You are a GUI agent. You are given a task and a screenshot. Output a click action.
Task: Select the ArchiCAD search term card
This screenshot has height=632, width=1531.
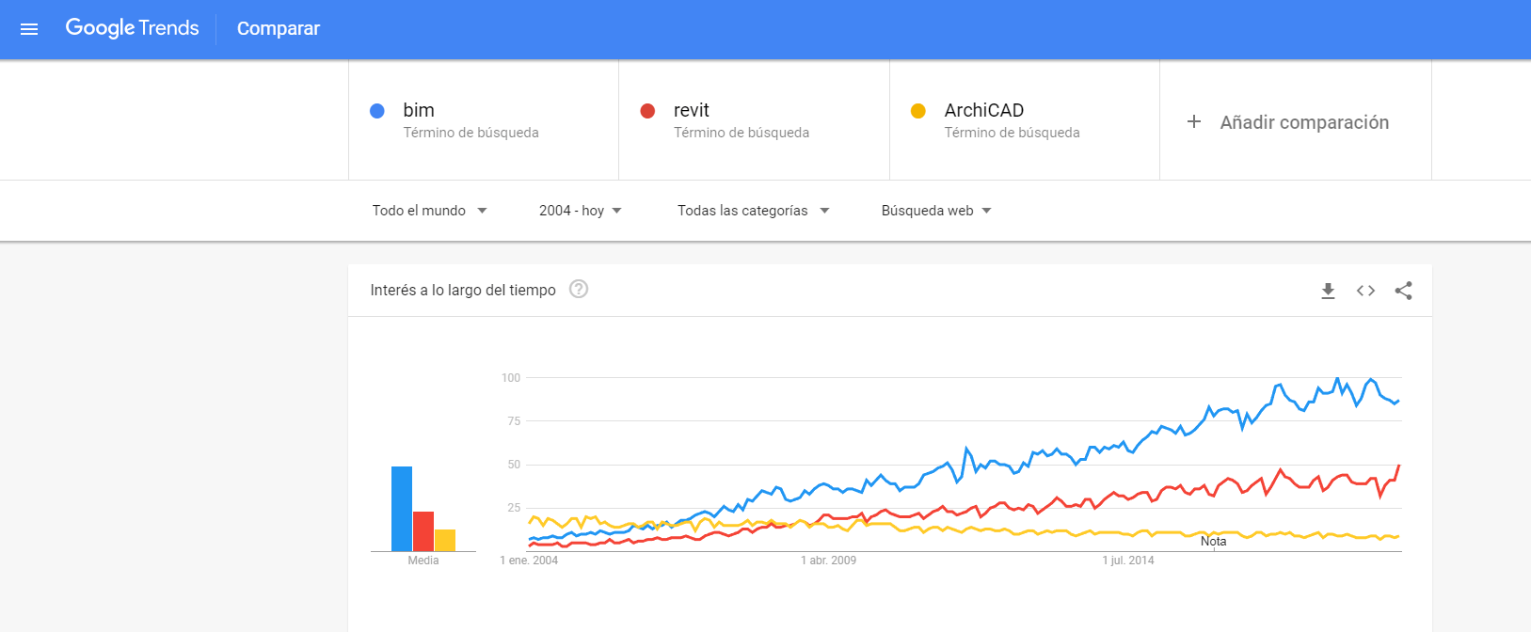coord(1025,120)
